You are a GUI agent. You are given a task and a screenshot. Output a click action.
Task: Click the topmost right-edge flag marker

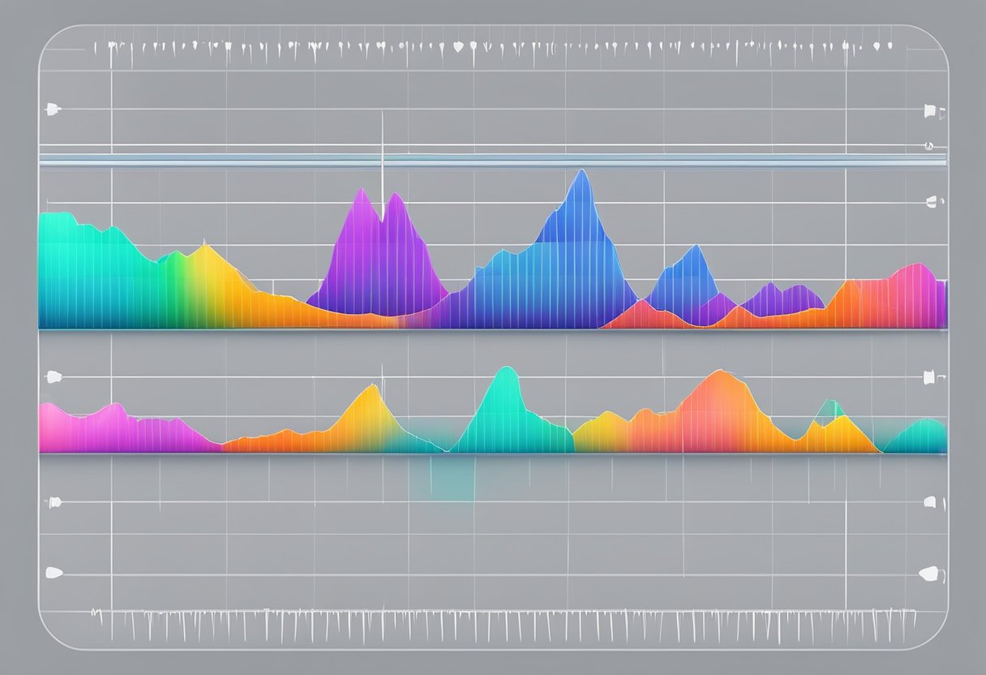pyautogui.click(x=929, y=110)
